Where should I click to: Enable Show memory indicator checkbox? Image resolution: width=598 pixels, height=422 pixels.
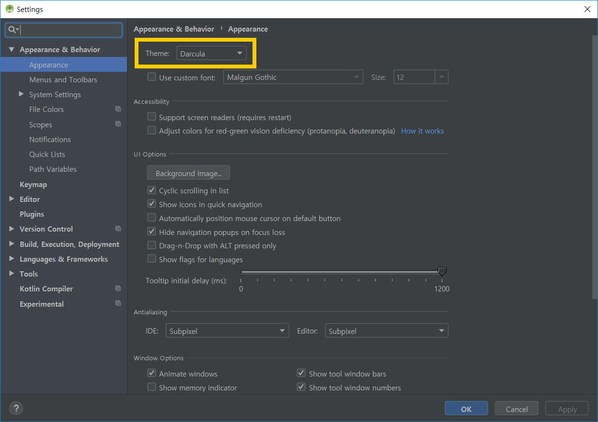151,387
